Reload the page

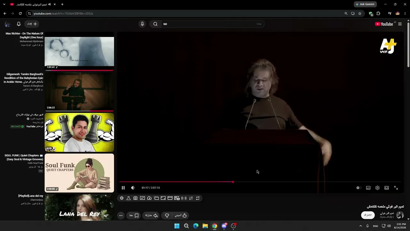coord(20,13)
